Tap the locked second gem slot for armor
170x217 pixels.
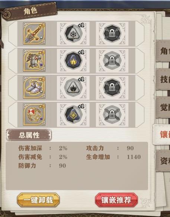click(x=112, y=61)
